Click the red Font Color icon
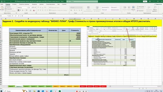 (34, 10)
